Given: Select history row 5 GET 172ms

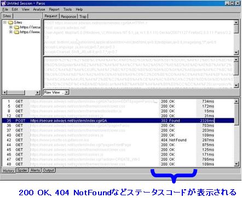Looking at the screenshot, I should pos(118,106).
